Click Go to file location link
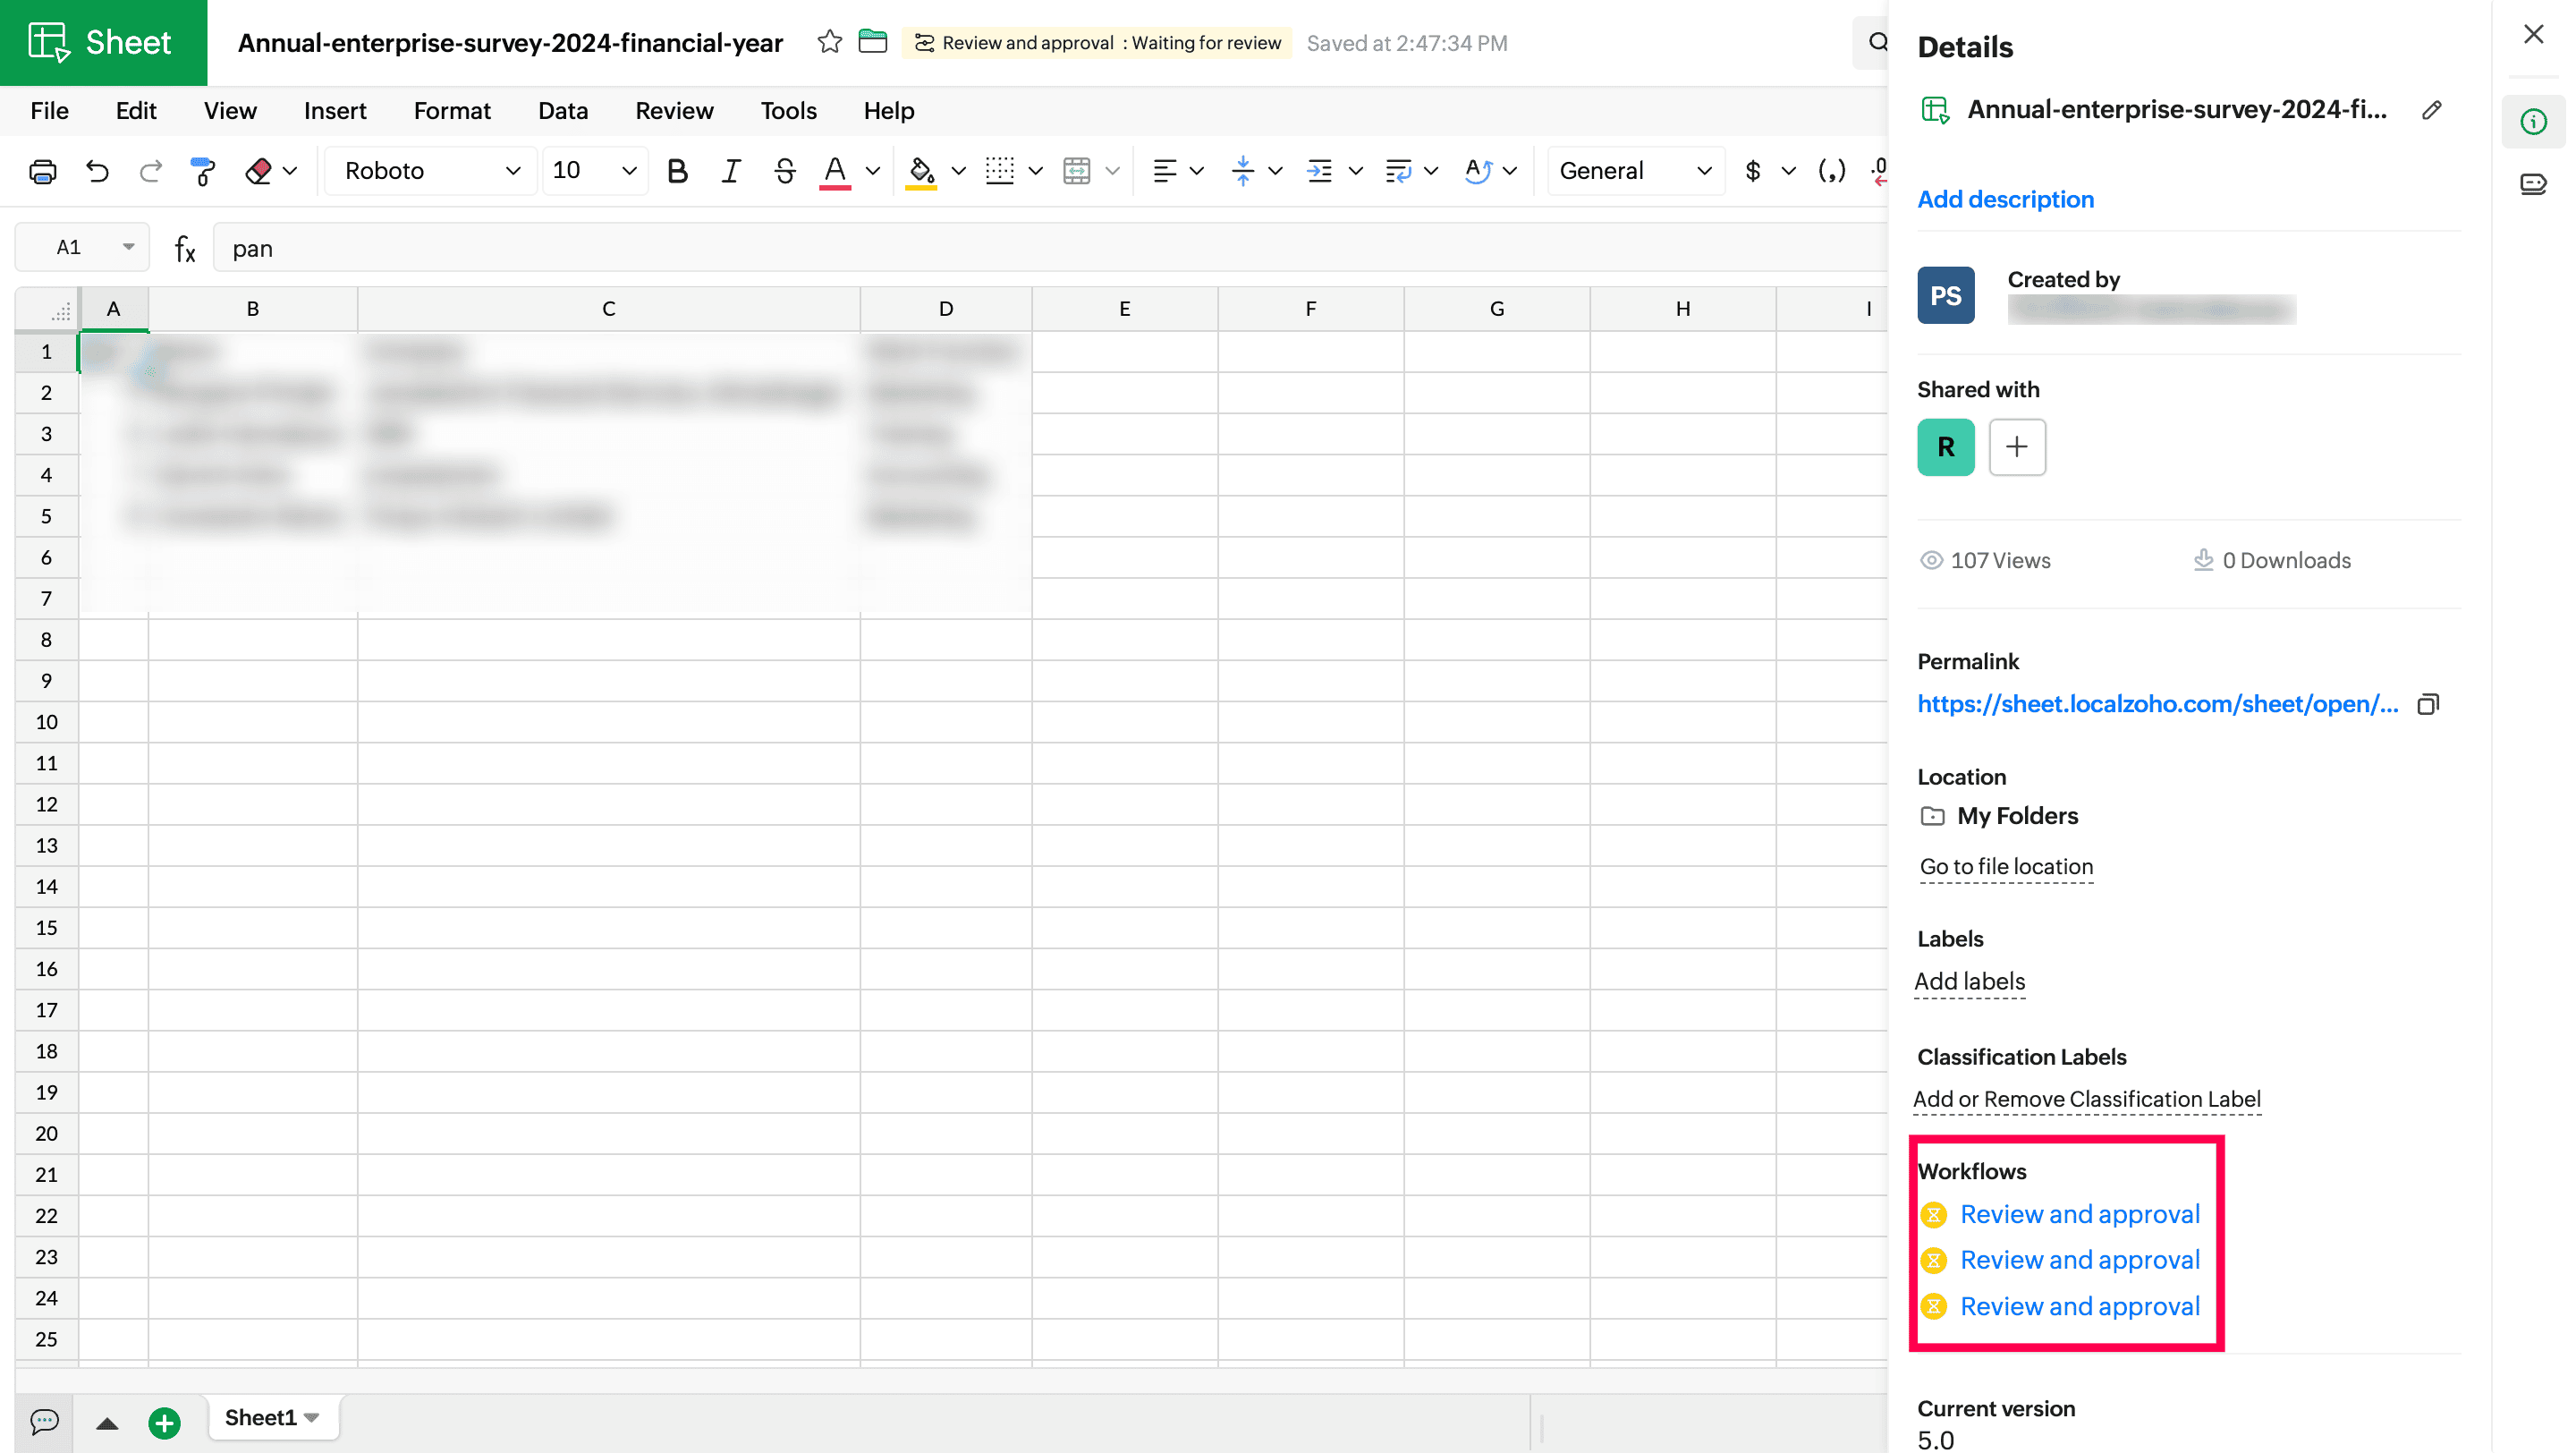2576x1453 pixels. tap(2006, 866)
